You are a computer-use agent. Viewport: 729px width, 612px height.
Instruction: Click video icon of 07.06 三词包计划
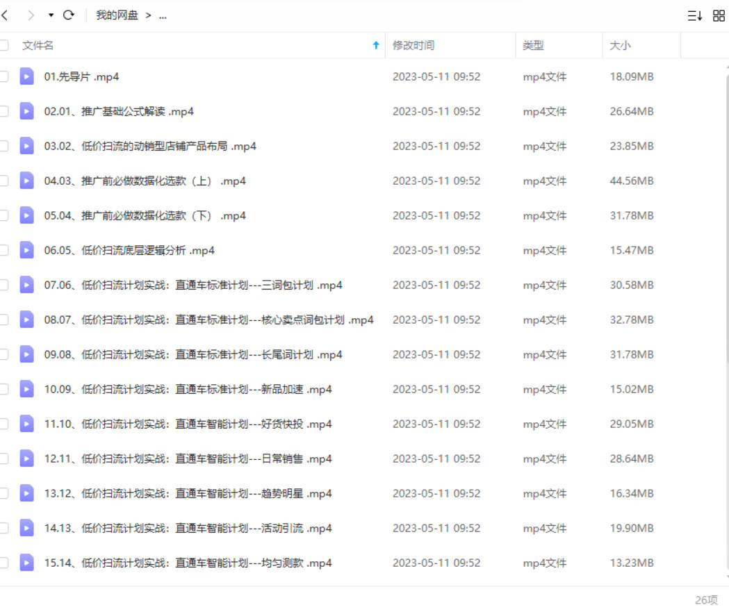(x=26, y=285)
